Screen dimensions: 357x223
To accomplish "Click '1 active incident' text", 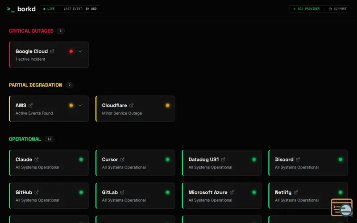I will [x=30, y=59].
